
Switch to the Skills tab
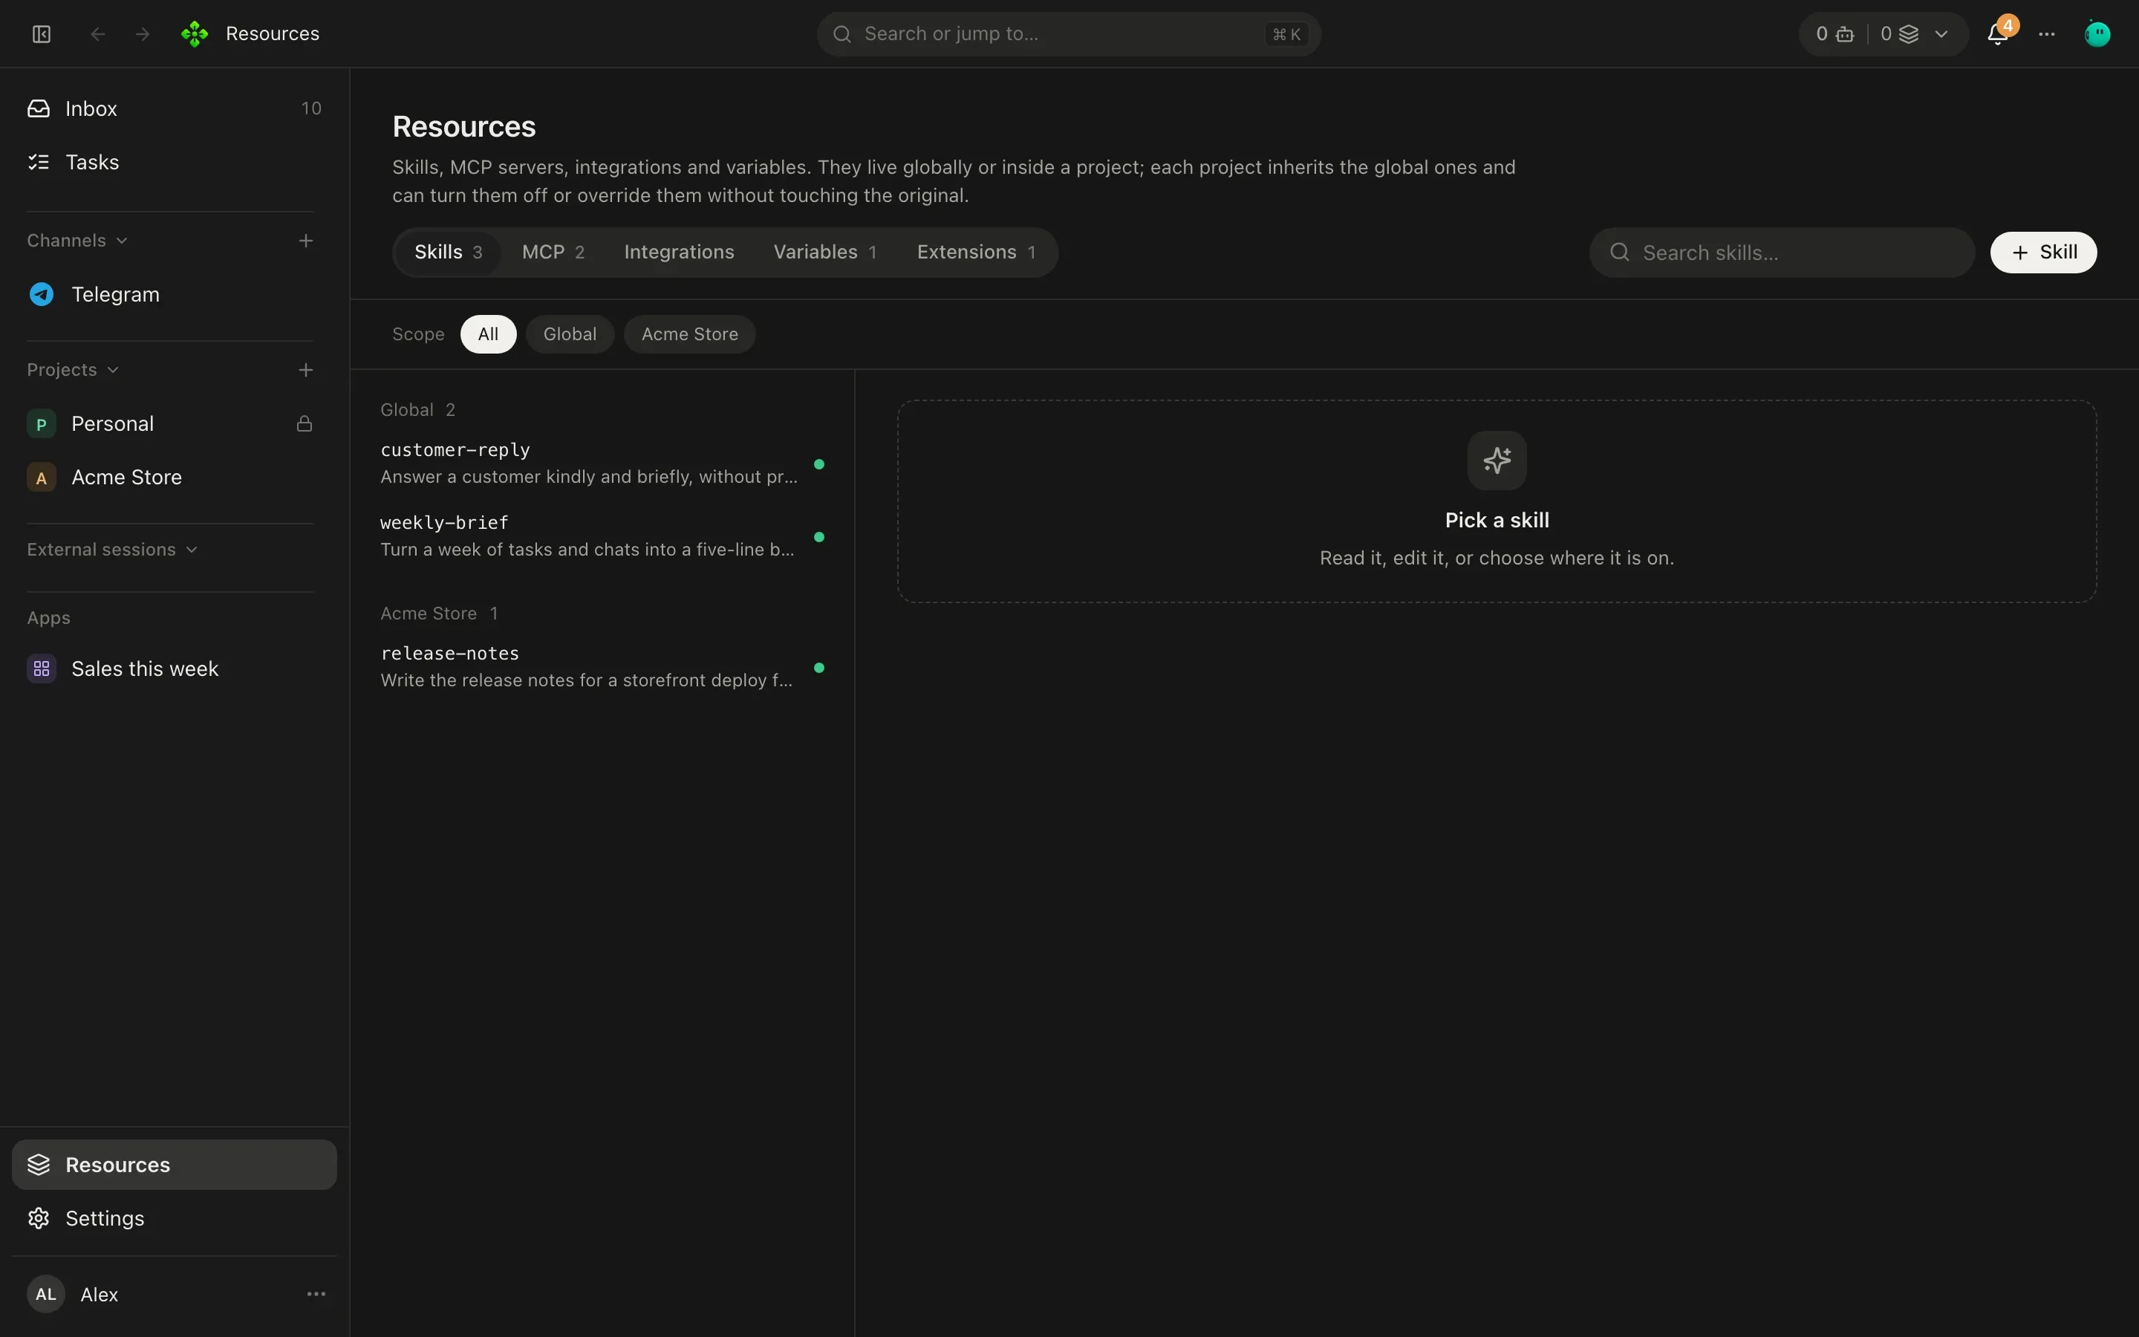448,252
